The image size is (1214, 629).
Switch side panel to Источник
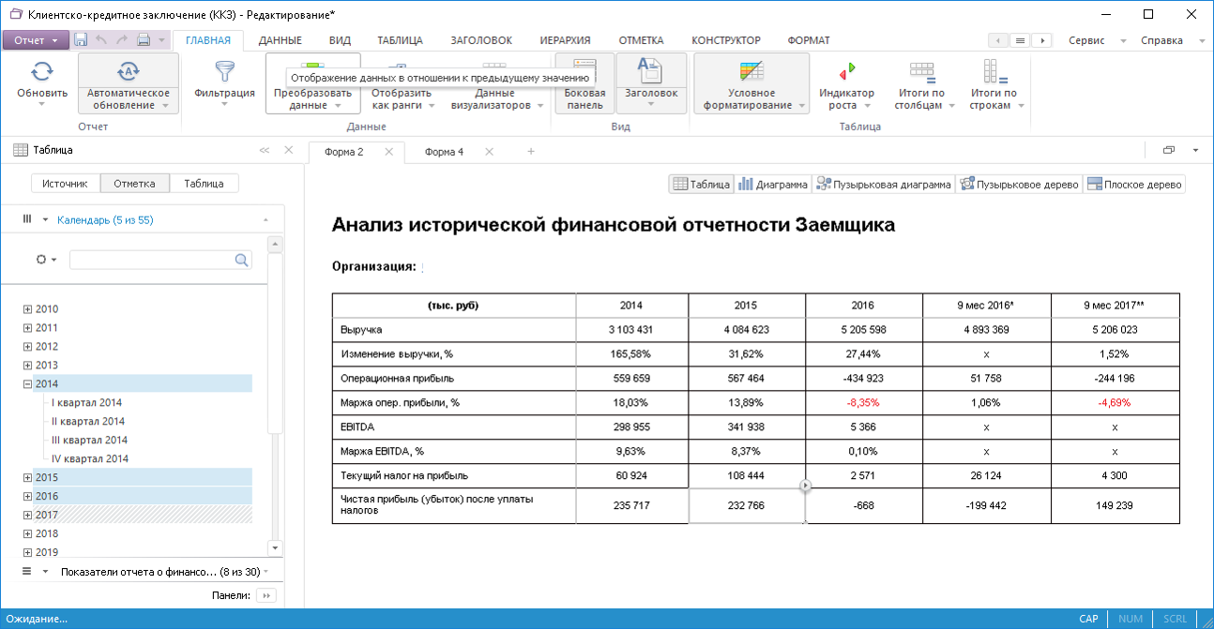66,184
